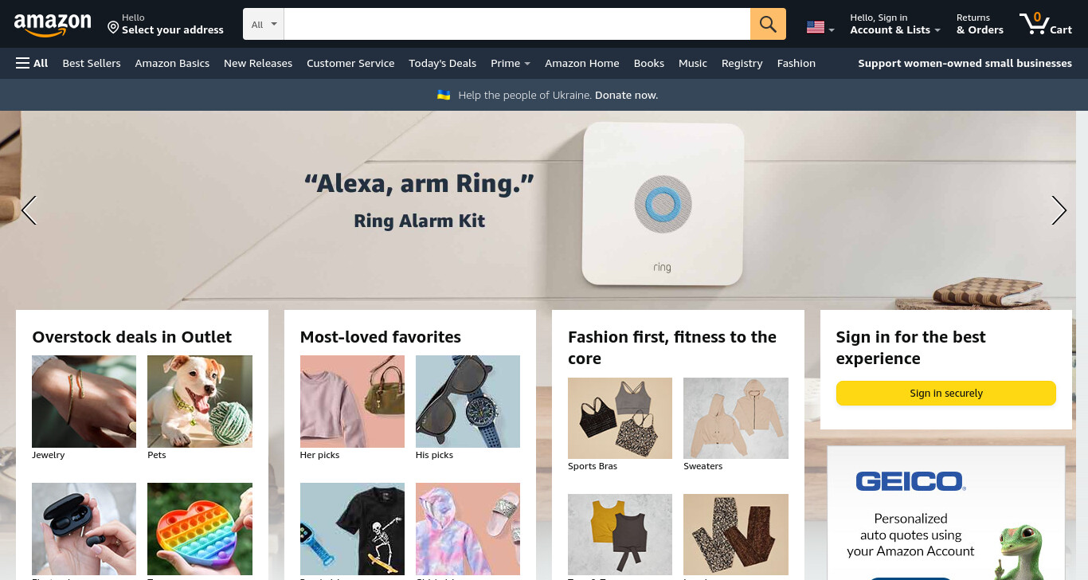Expand the All search category dropdown
Screen dimensions: 1088x580
pyautogui.click(x=264, y=24)
